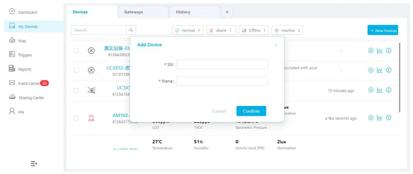413x174 pixels.
Task: Tick the checkbox for the offline device row
Action: [x=76, y=90]
